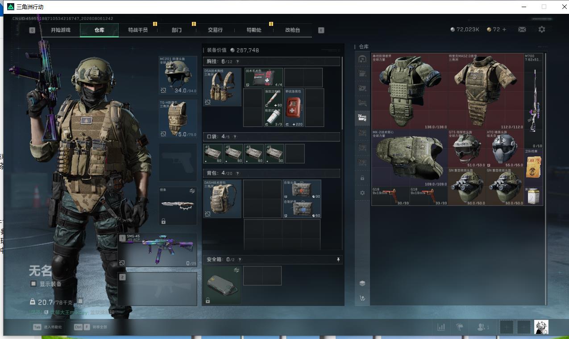This screenshot has height=339, width=569.
Task: Select the 136.0/136.0 heavy armor in warehouse
Action: pos(410,92)
